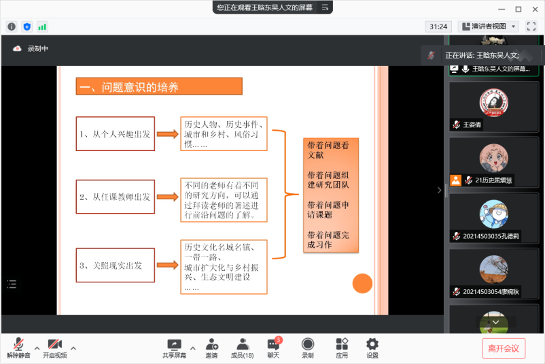Viewport: 545px width, 364px height.
Task: Click the Record (录制) icon
Action: tap(308, 348)
